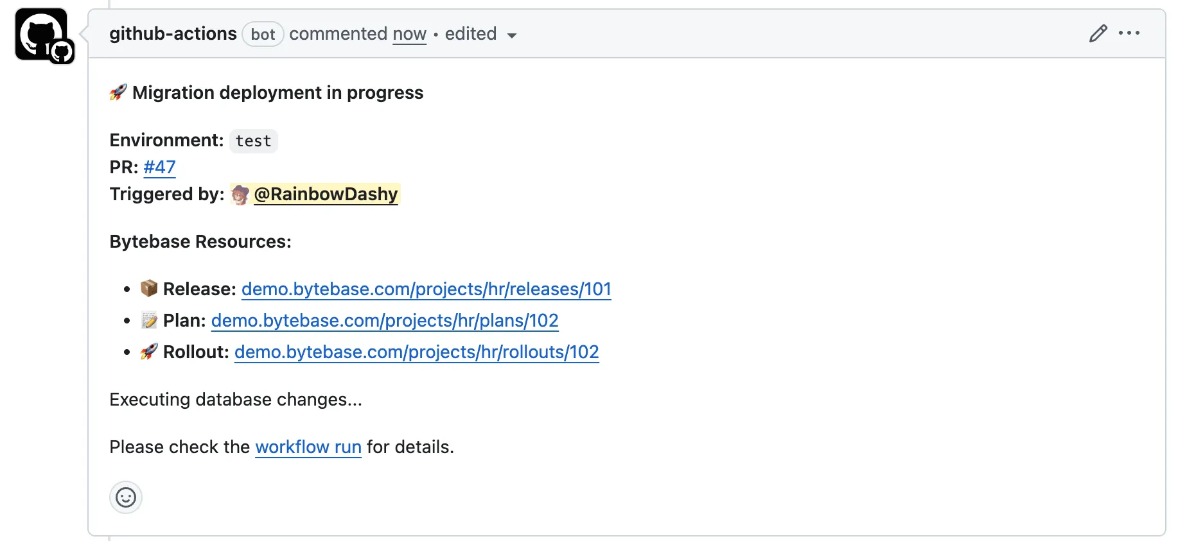The height and width of the screenshot is (541, 1178).
Task: Click the bot label badge
Action: click(x=263, y=35)
